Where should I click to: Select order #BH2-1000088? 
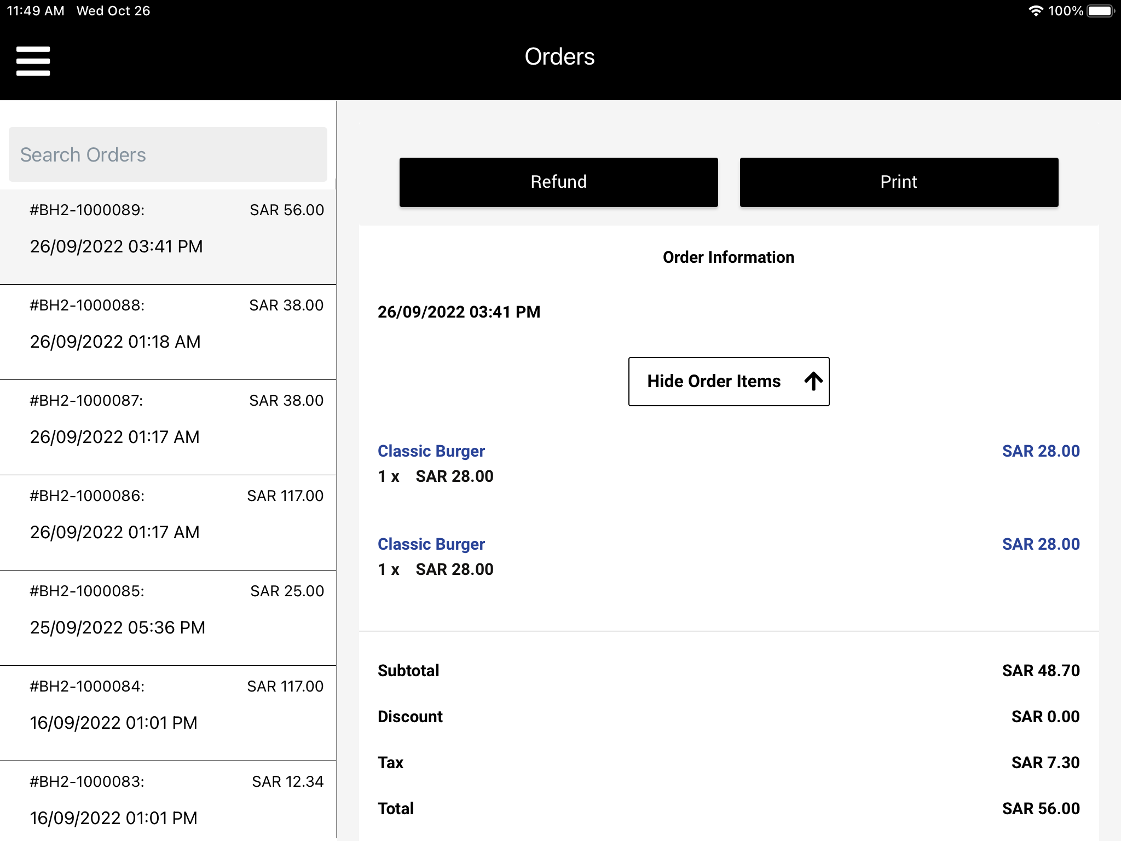click(x=168, y=332)
